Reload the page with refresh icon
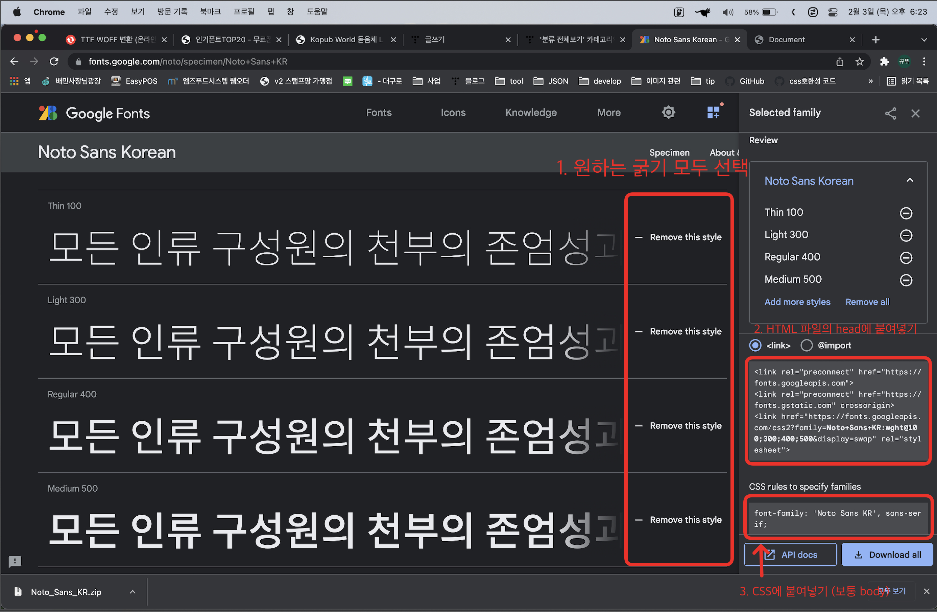The image size is (937, 612). 54,62
